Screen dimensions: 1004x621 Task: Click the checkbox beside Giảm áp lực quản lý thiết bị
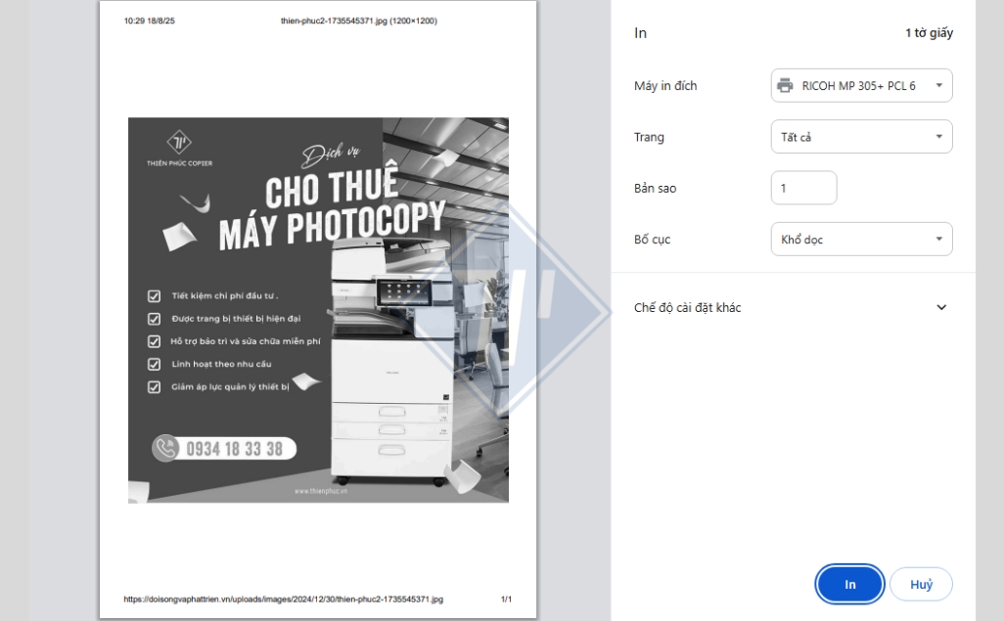click(154, 386)
